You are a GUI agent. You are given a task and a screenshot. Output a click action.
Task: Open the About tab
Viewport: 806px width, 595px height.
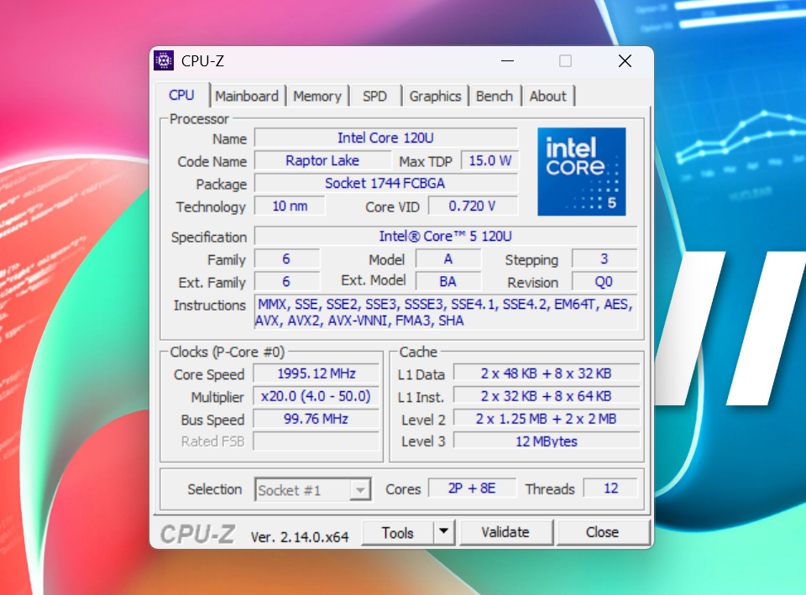point(548,96)
